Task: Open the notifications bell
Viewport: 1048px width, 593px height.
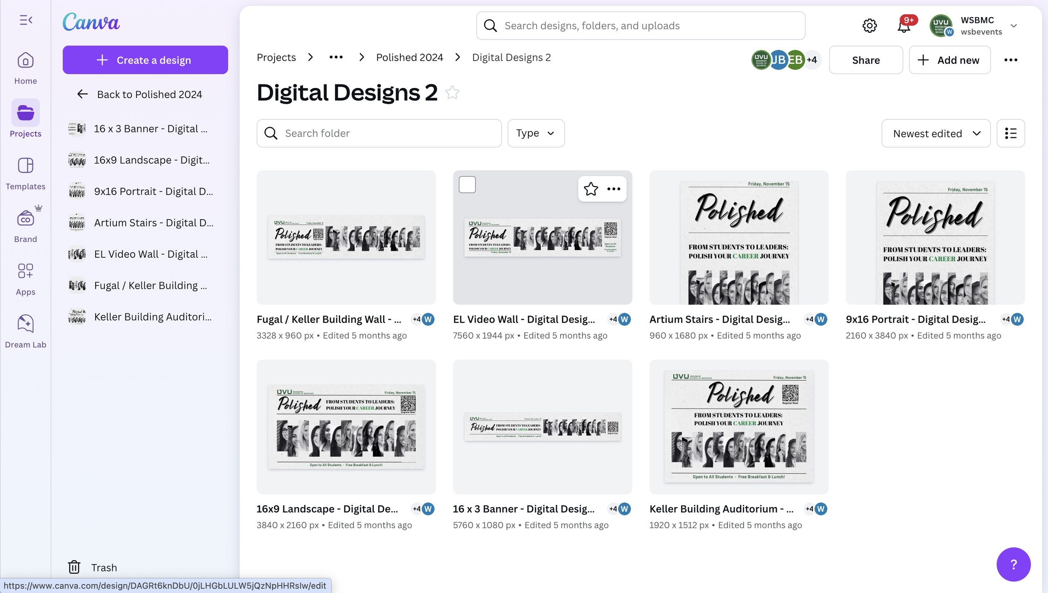Action: [903, 26]
